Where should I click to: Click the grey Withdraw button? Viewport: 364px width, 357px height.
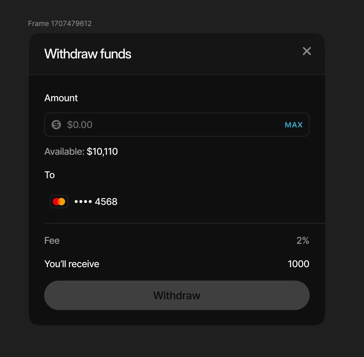pyautogui.click(x=177, y=295)
